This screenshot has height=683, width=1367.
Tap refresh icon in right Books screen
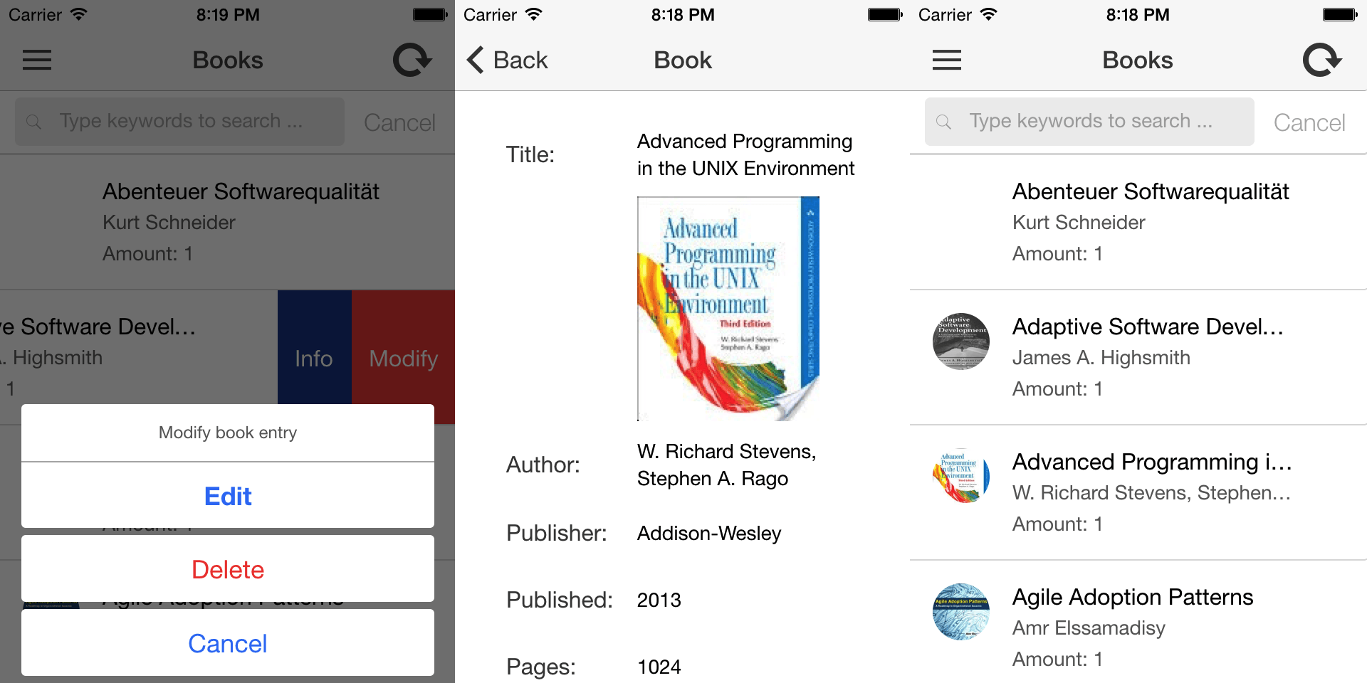click(1321, 60)
